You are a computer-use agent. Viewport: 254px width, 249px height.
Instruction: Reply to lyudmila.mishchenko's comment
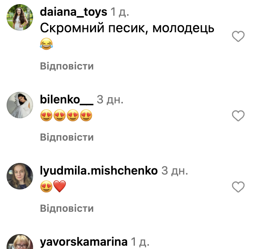pos(67,208)
